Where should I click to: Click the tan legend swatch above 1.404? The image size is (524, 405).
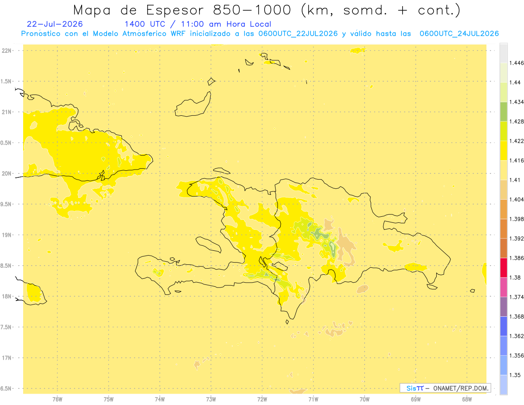[503, 190]
